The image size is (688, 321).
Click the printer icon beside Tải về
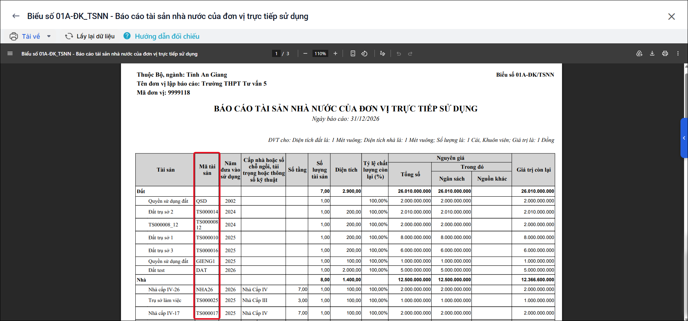coord(14,36)
